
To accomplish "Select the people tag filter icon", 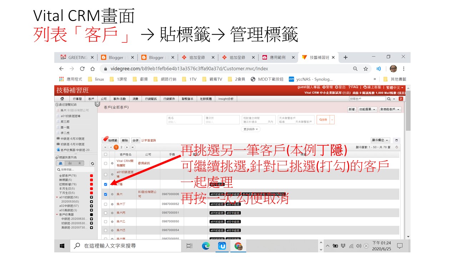I will click(60, 163).
